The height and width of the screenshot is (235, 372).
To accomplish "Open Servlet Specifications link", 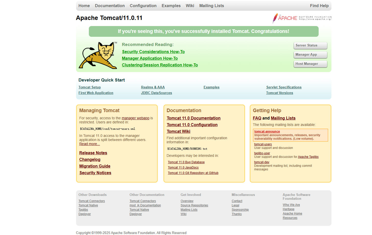I will tap(284, 87).
